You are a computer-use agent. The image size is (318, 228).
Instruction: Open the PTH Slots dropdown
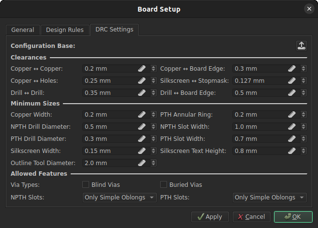tap(270, 198)
